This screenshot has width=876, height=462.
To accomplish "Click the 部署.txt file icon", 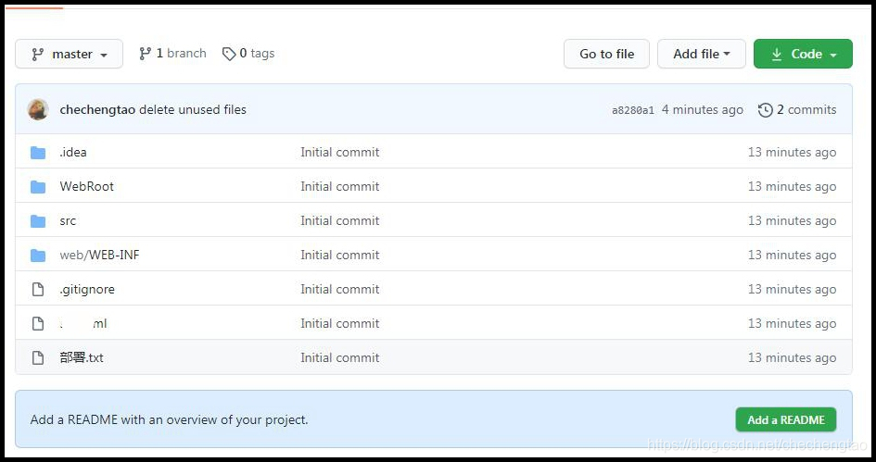I will (38, 358).
